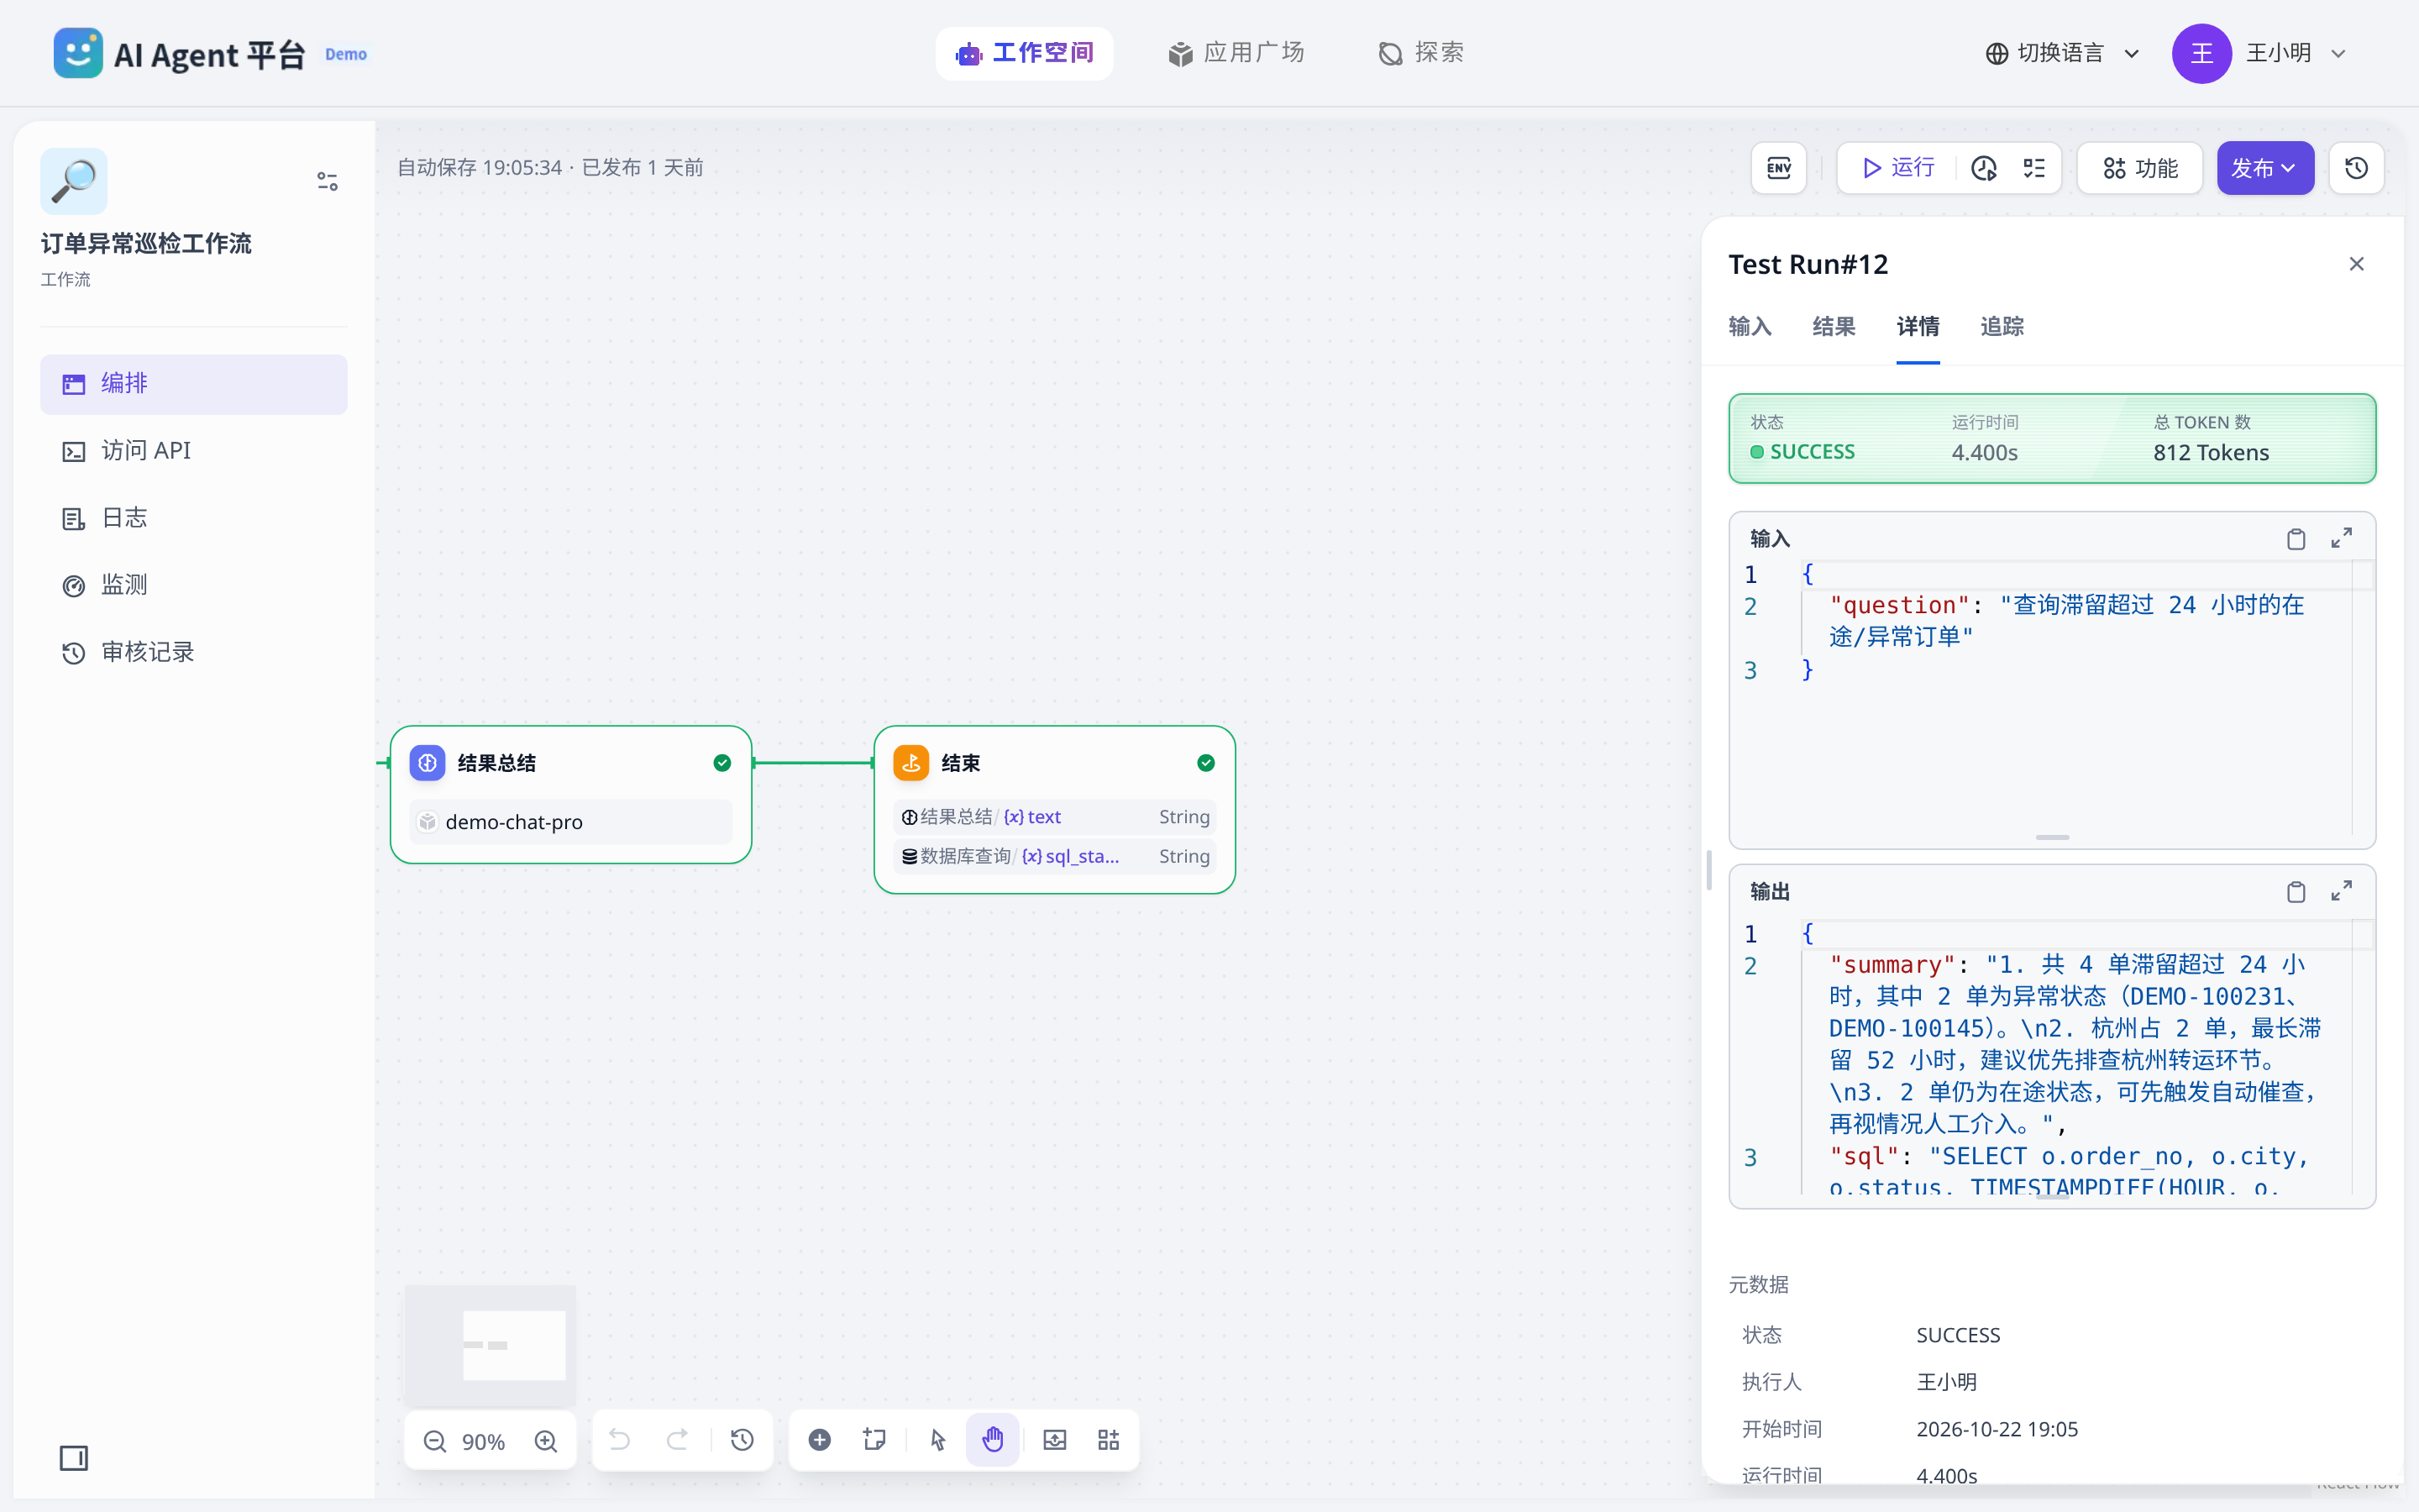Switch to the 结果 tab
This screenshot has height=1512, width=2419.
point(1834,326)
